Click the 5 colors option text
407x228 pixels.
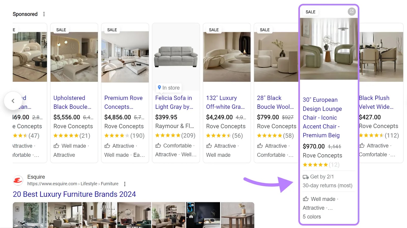coord(312,217)
